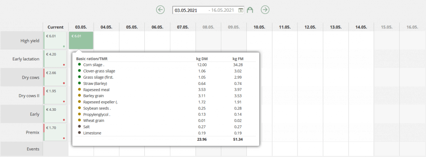
Task: Click the red status dot in Dry cows II
Action: (64, 102)
